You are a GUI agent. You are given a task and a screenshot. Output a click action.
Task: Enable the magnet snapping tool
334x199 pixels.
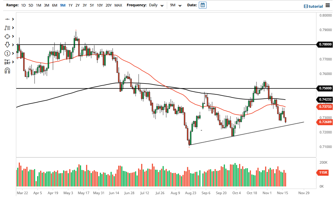(7, 70)
